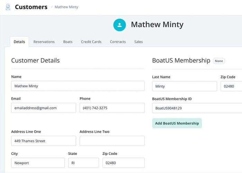Switch to the Reservations tab
The image size is (242, 173).
(44, 42)
